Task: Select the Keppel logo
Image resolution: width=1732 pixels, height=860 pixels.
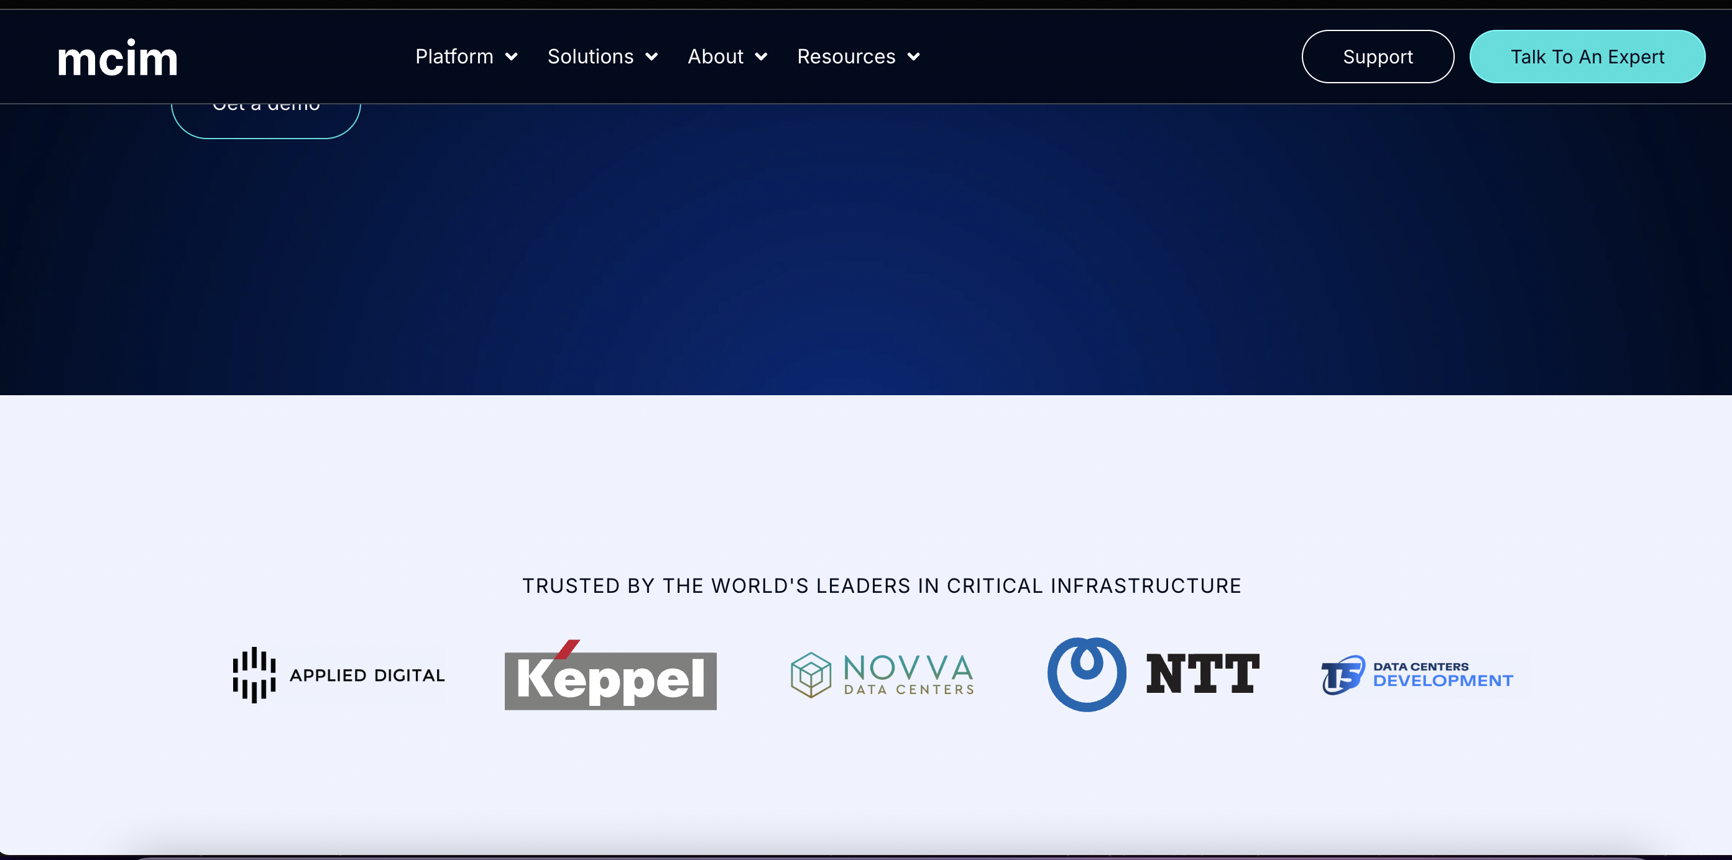Action: coord(610,675)
